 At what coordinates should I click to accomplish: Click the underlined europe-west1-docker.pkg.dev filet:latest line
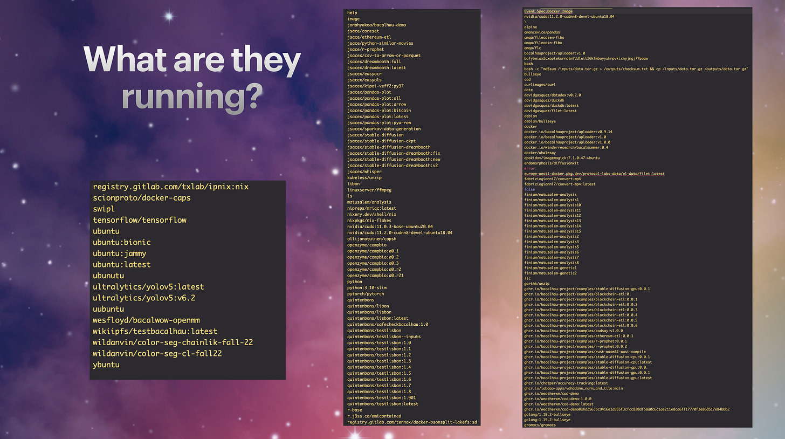594,174
